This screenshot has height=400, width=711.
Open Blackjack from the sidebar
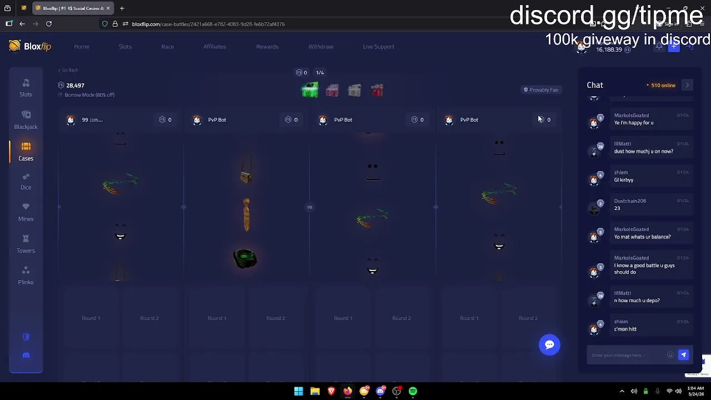[x=26, y=119]
